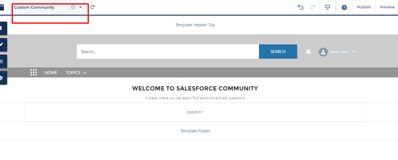Screen dimensions: 398x160
Task: Open the Page Structure list icon
Action: 2,61
